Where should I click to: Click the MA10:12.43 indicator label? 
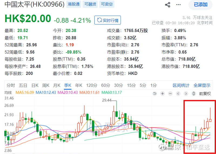click(x=46, y=92)
